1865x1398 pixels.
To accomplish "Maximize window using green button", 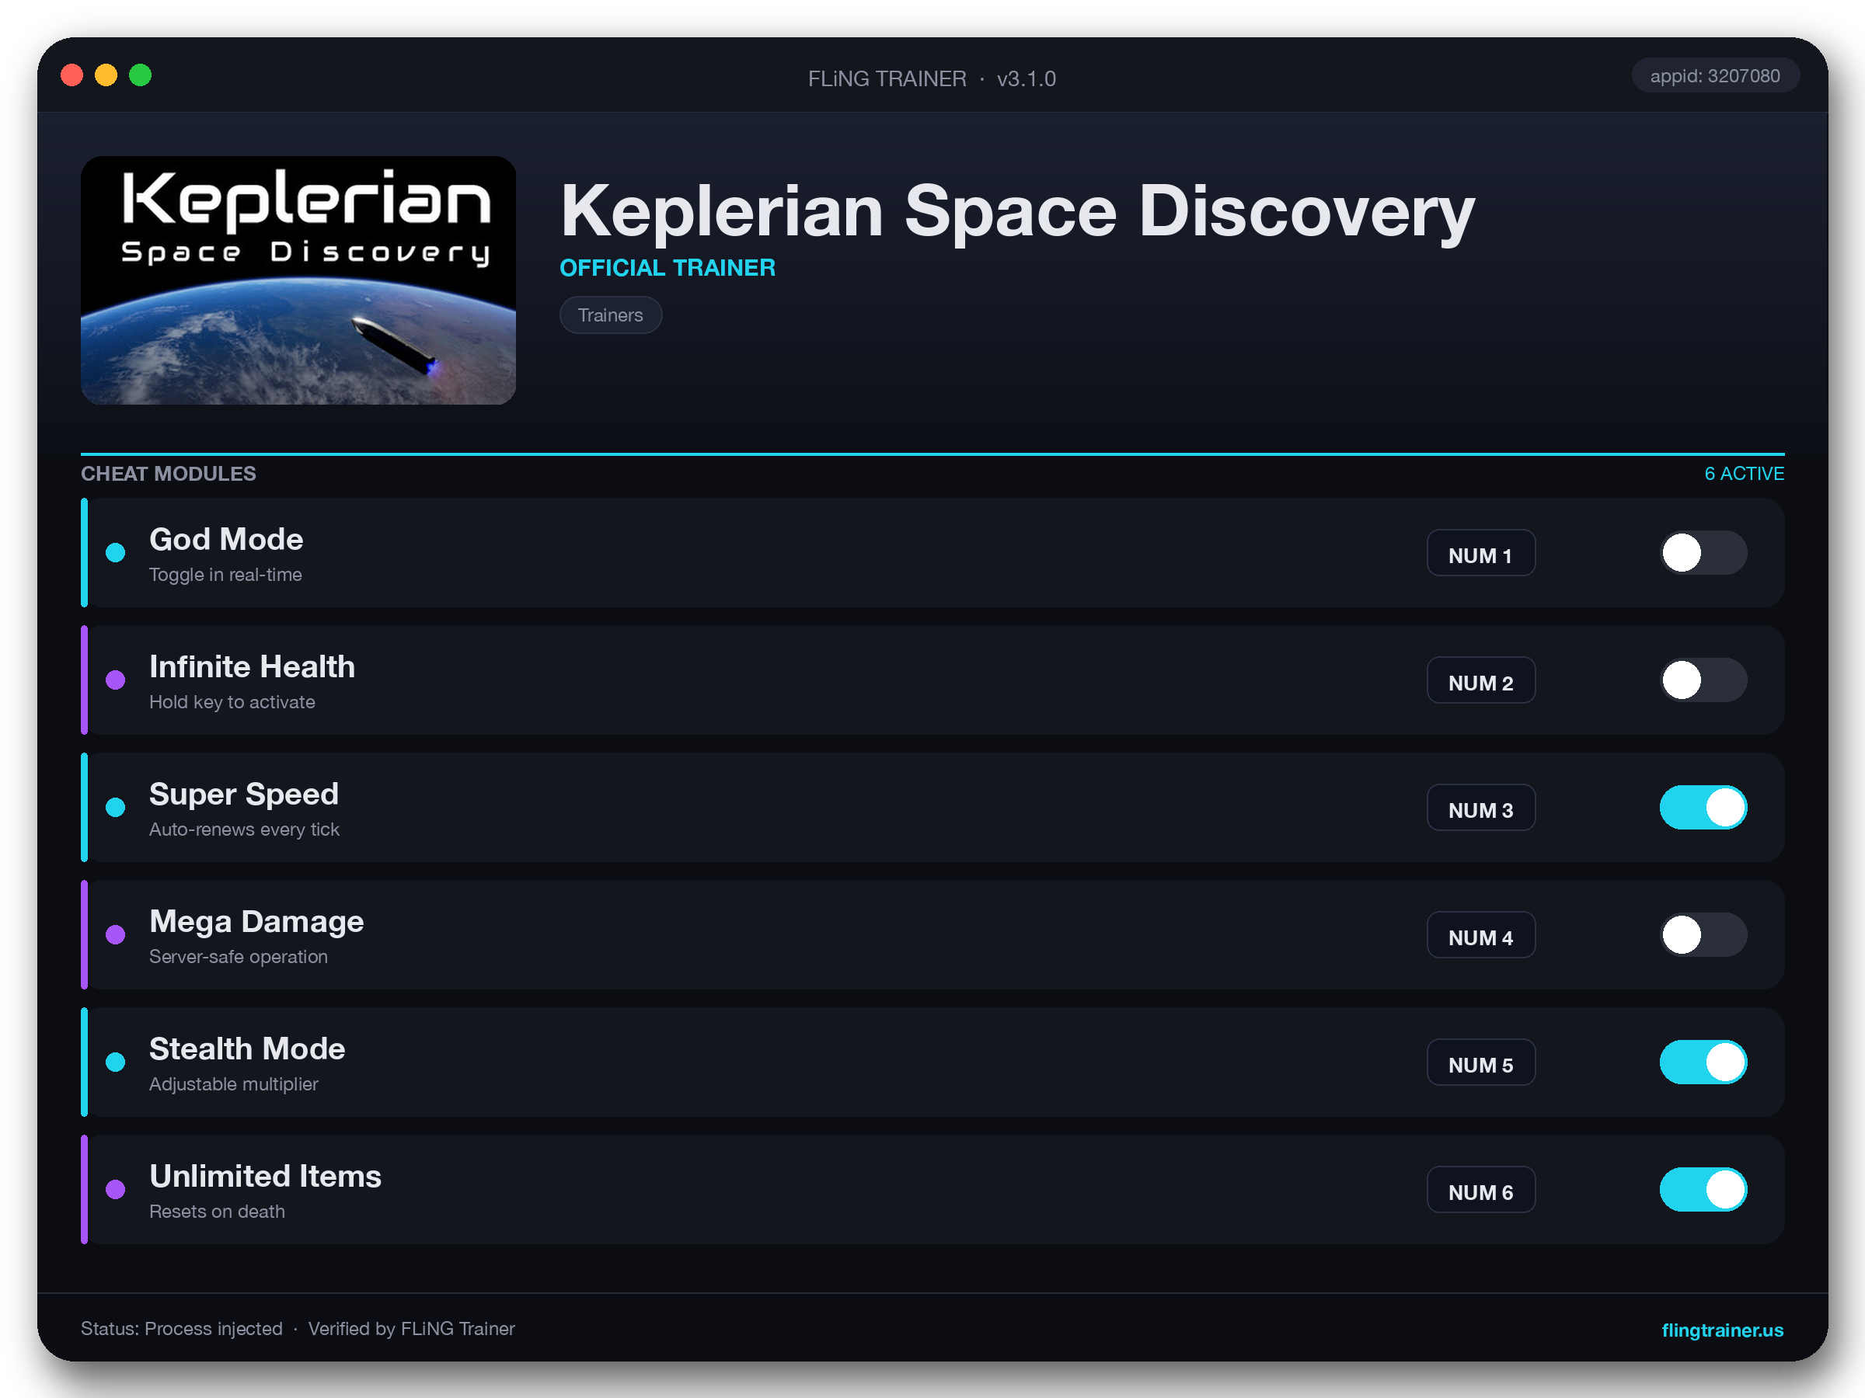I will click(141, 75).
